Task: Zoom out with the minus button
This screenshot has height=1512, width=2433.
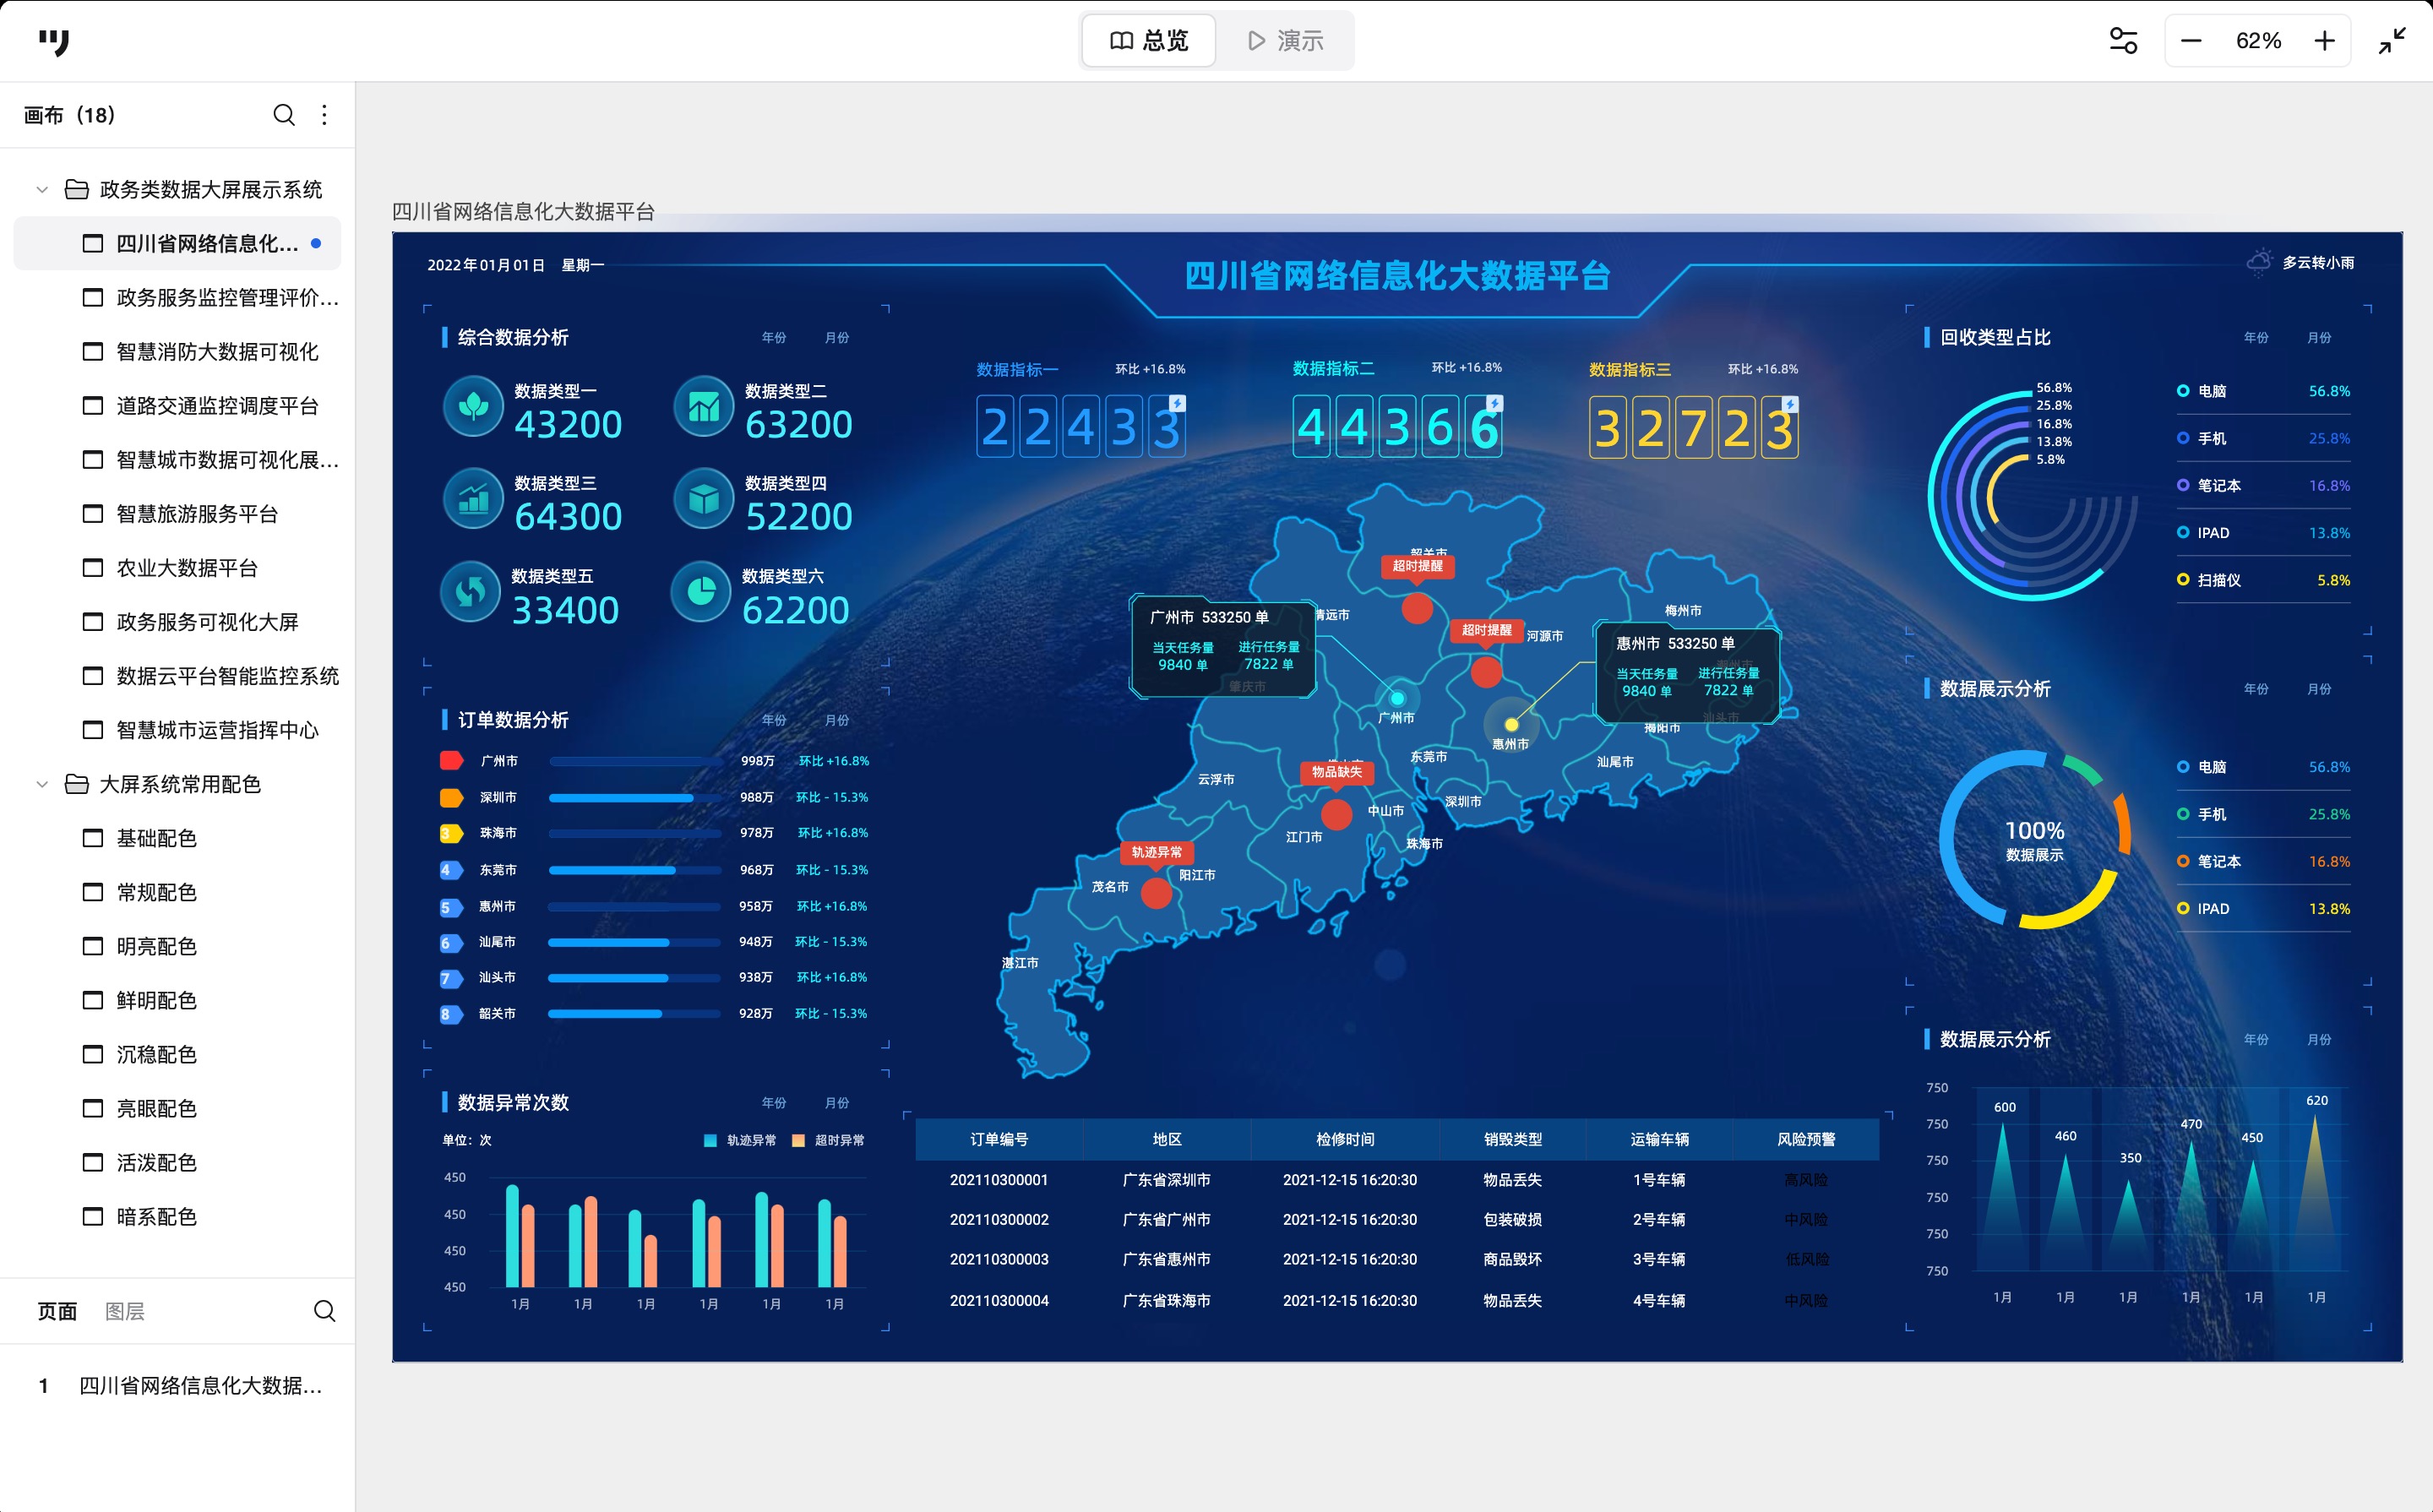Action: pyautogui.click(x=2191, y=41)
